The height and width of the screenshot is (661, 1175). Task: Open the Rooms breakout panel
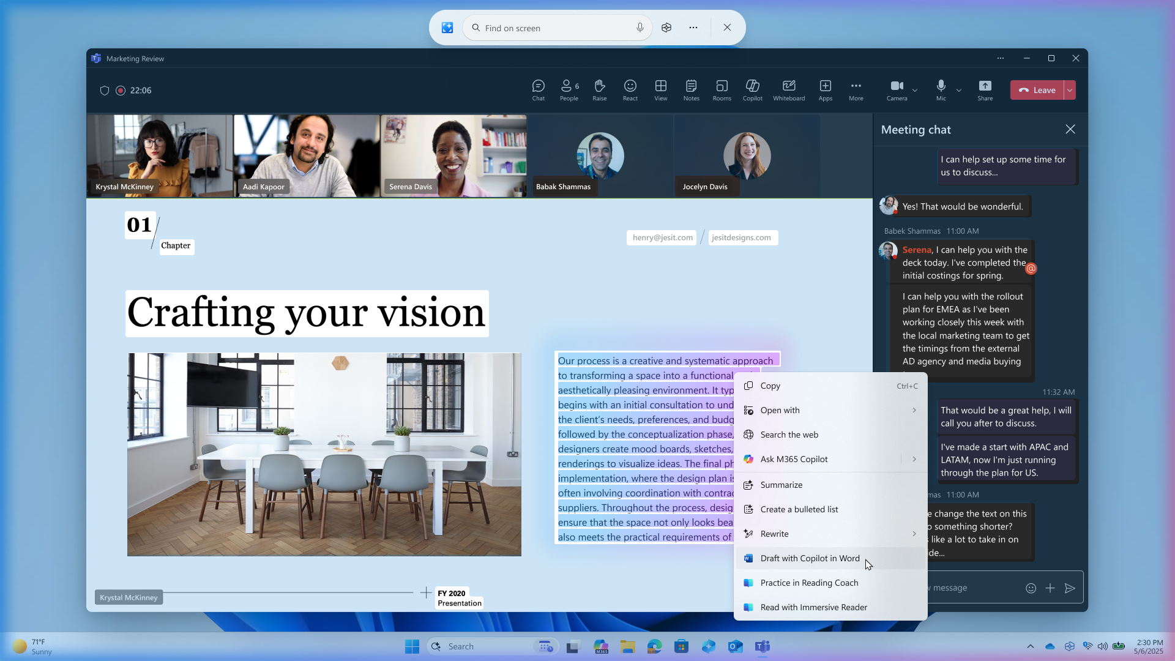point(722,89)
